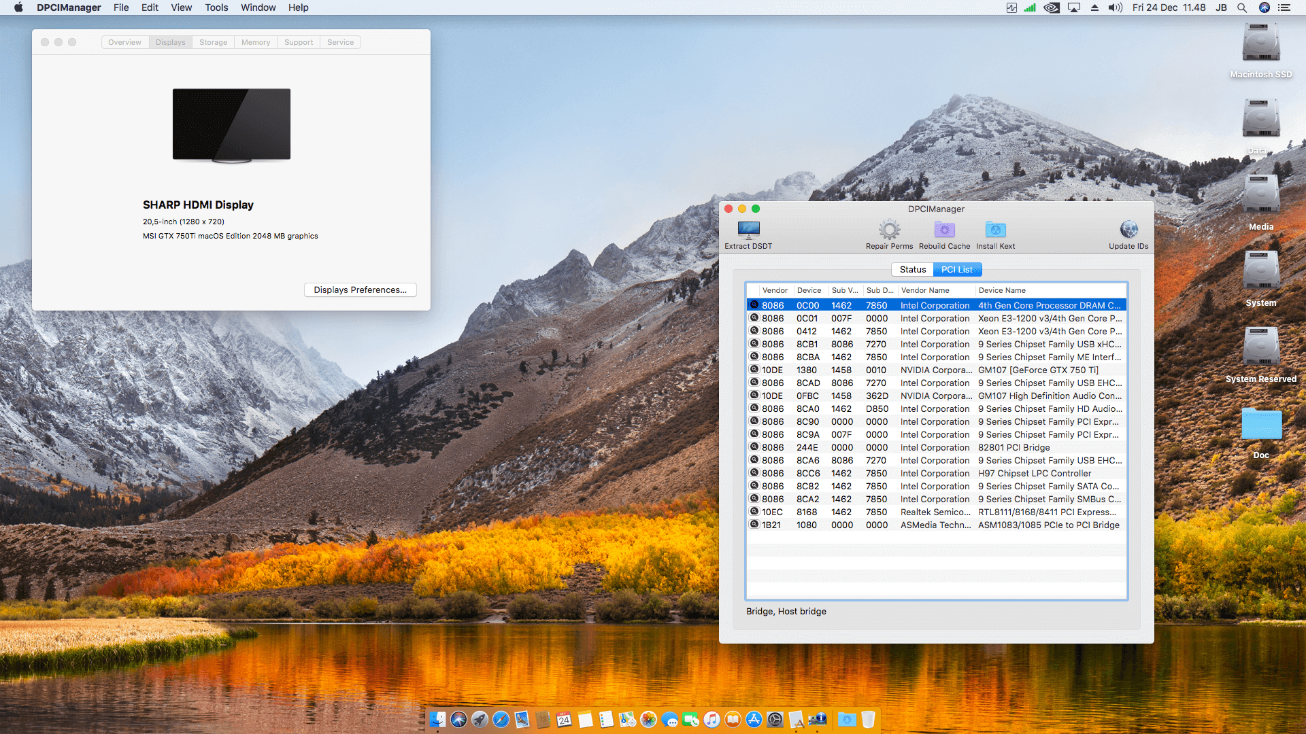
Task: Open Safari from the Dock
Action: [501, 719]
